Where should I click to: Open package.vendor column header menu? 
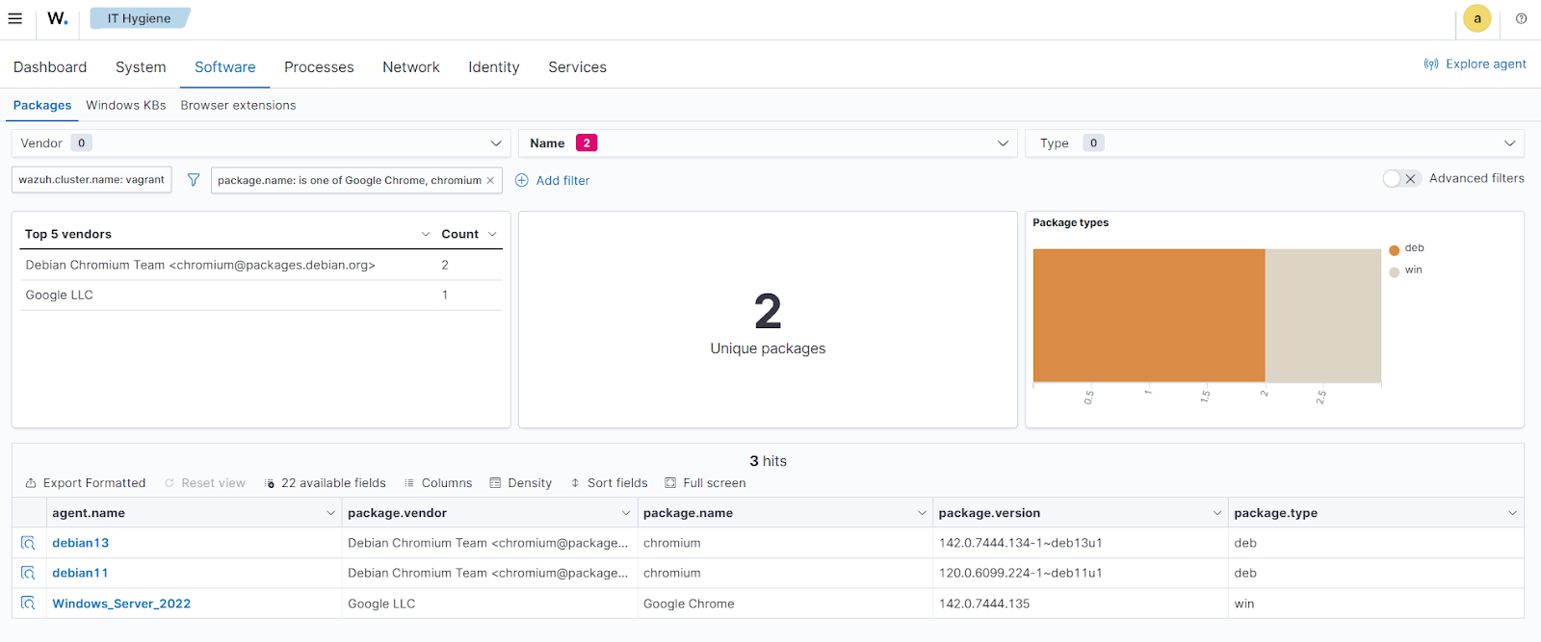click(x=626, y=513)
